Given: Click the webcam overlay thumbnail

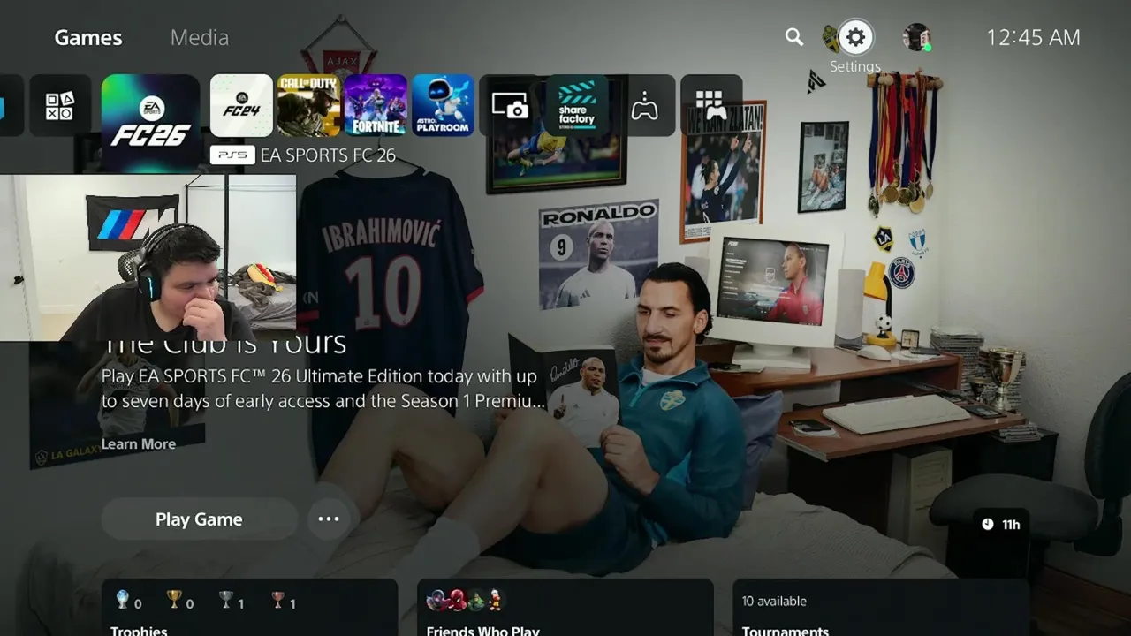Looking at the screenshot, I should point(148,257).
